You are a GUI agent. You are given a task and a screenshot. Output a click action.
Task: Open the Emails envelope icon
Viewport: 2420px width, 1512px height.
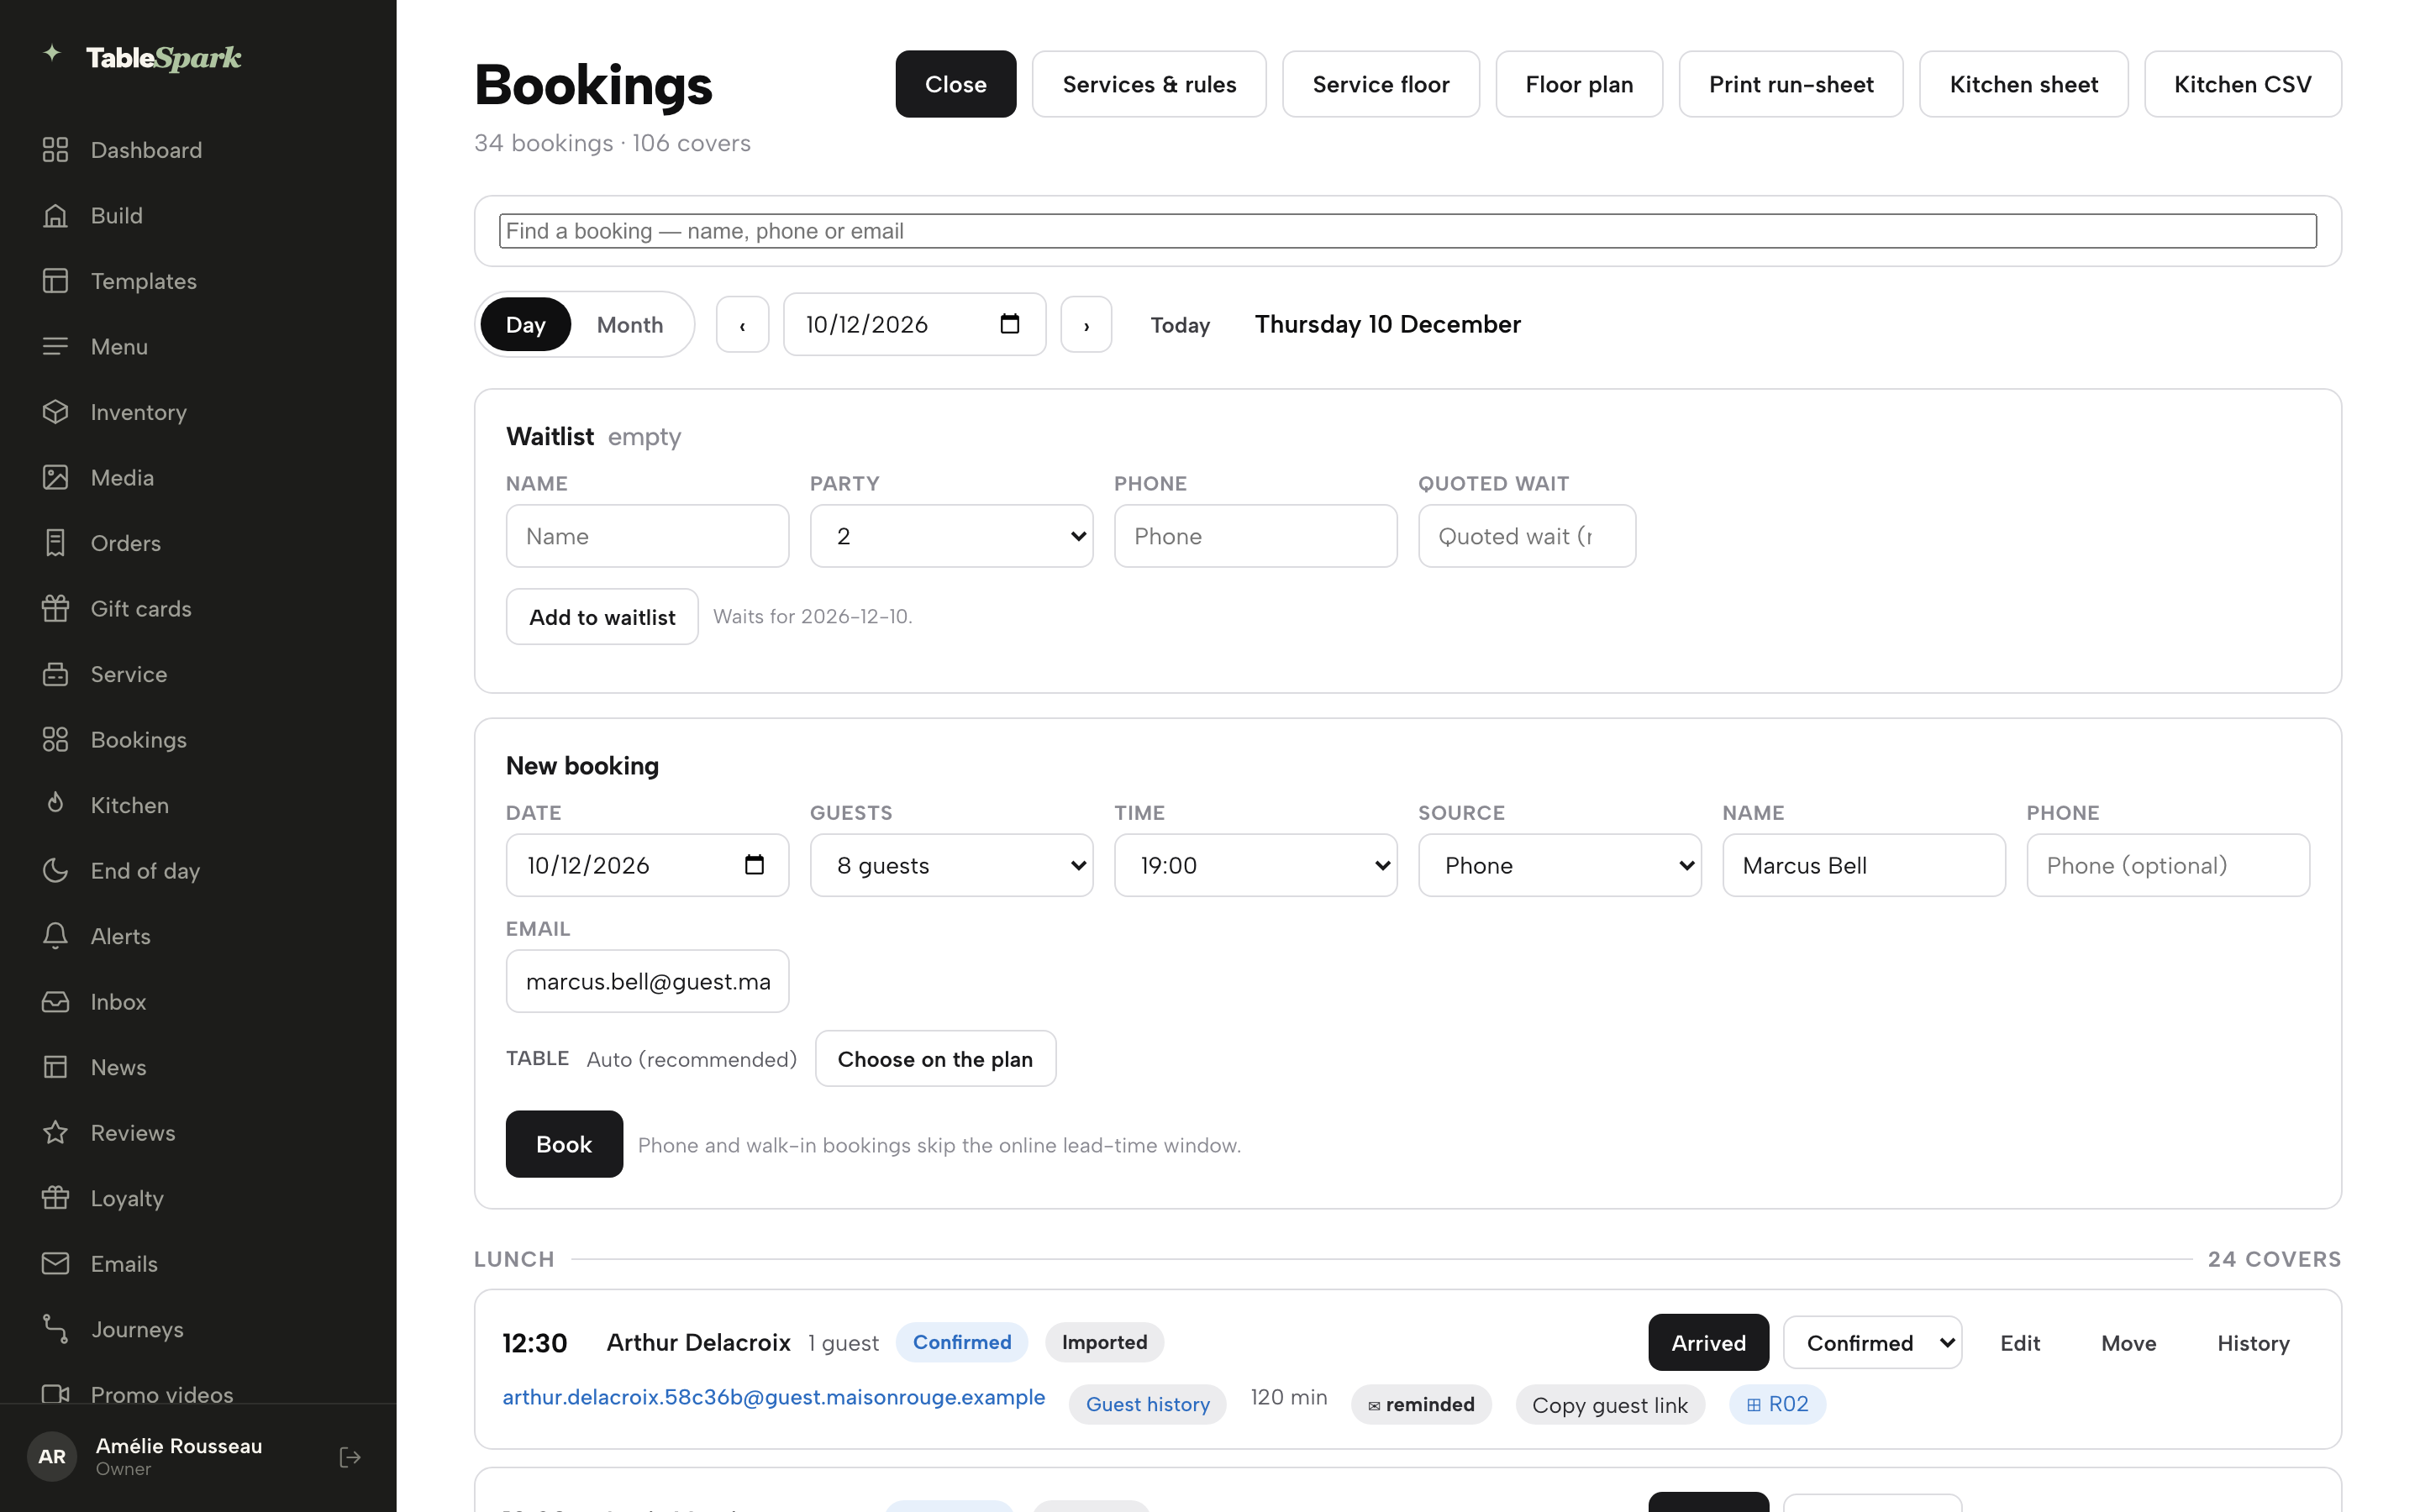coord(55,1263)
